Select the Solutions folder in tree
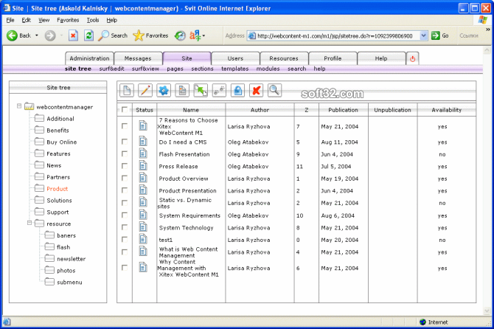This screenshot has width=494, height=329. [59, 201]
